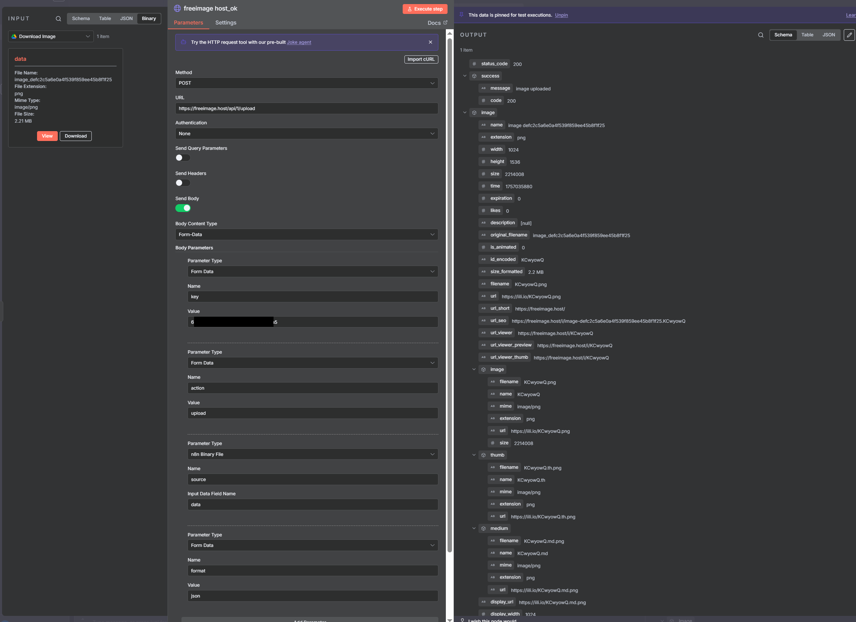The height and width of the screenshot is (622, 856).
Task: Close the Joke agent tip banner
Action: coord(430,42)
